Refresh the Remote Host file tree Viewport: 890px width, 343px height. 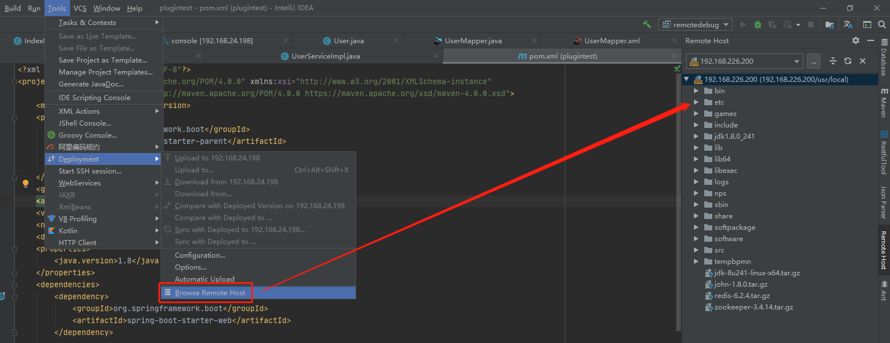[x=848, y=61]
